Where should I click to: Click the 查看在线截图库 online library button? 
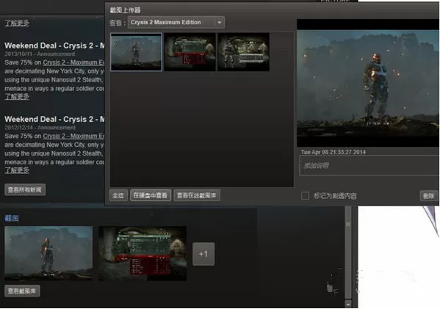[x=197, y=195]
